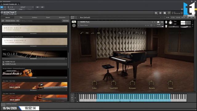
Task: Click the Instr Nav button
Action: [66, 21]
